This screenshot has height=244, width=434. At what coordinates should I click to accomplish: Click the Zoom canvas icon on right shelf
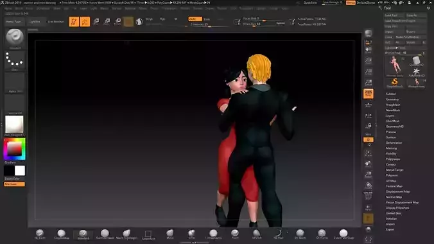coord(368,61)
